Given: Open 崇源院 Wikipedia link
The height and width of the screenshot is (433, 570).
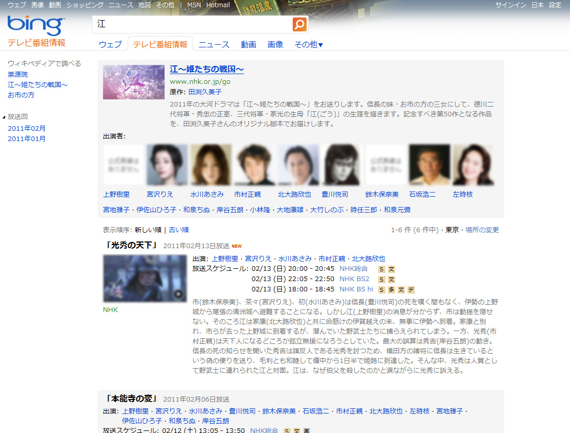Looking at the screenshot, I should point(18,74).
